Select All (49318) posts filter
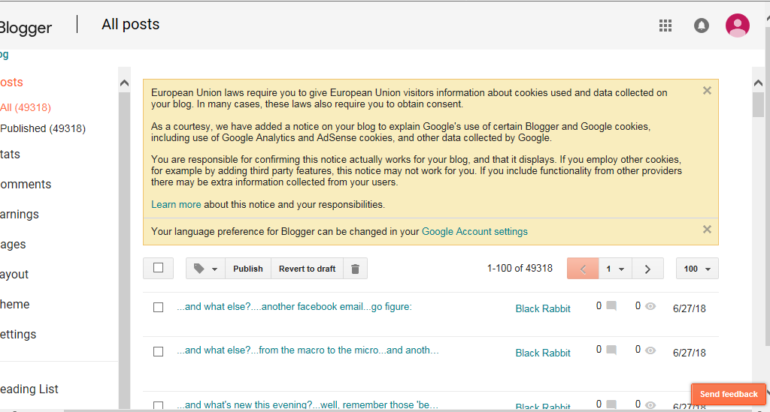 pyautogui.click(x=26, y=108)
